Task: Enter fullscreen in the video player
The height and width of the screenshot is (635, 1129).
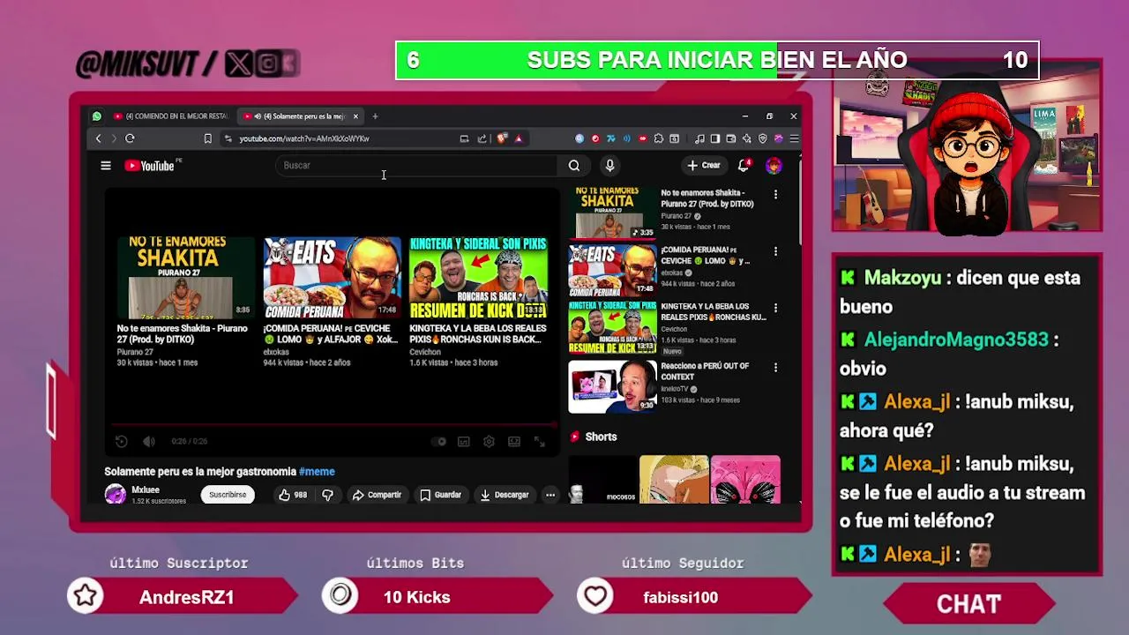Action: (539, 442)
